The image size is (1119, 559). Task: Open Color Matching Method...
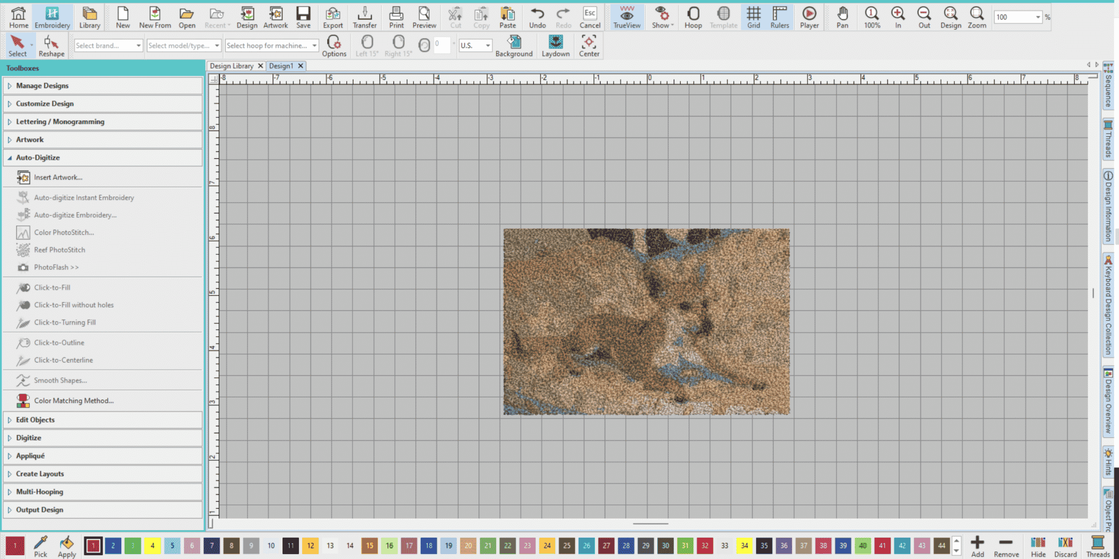[74, 401]
